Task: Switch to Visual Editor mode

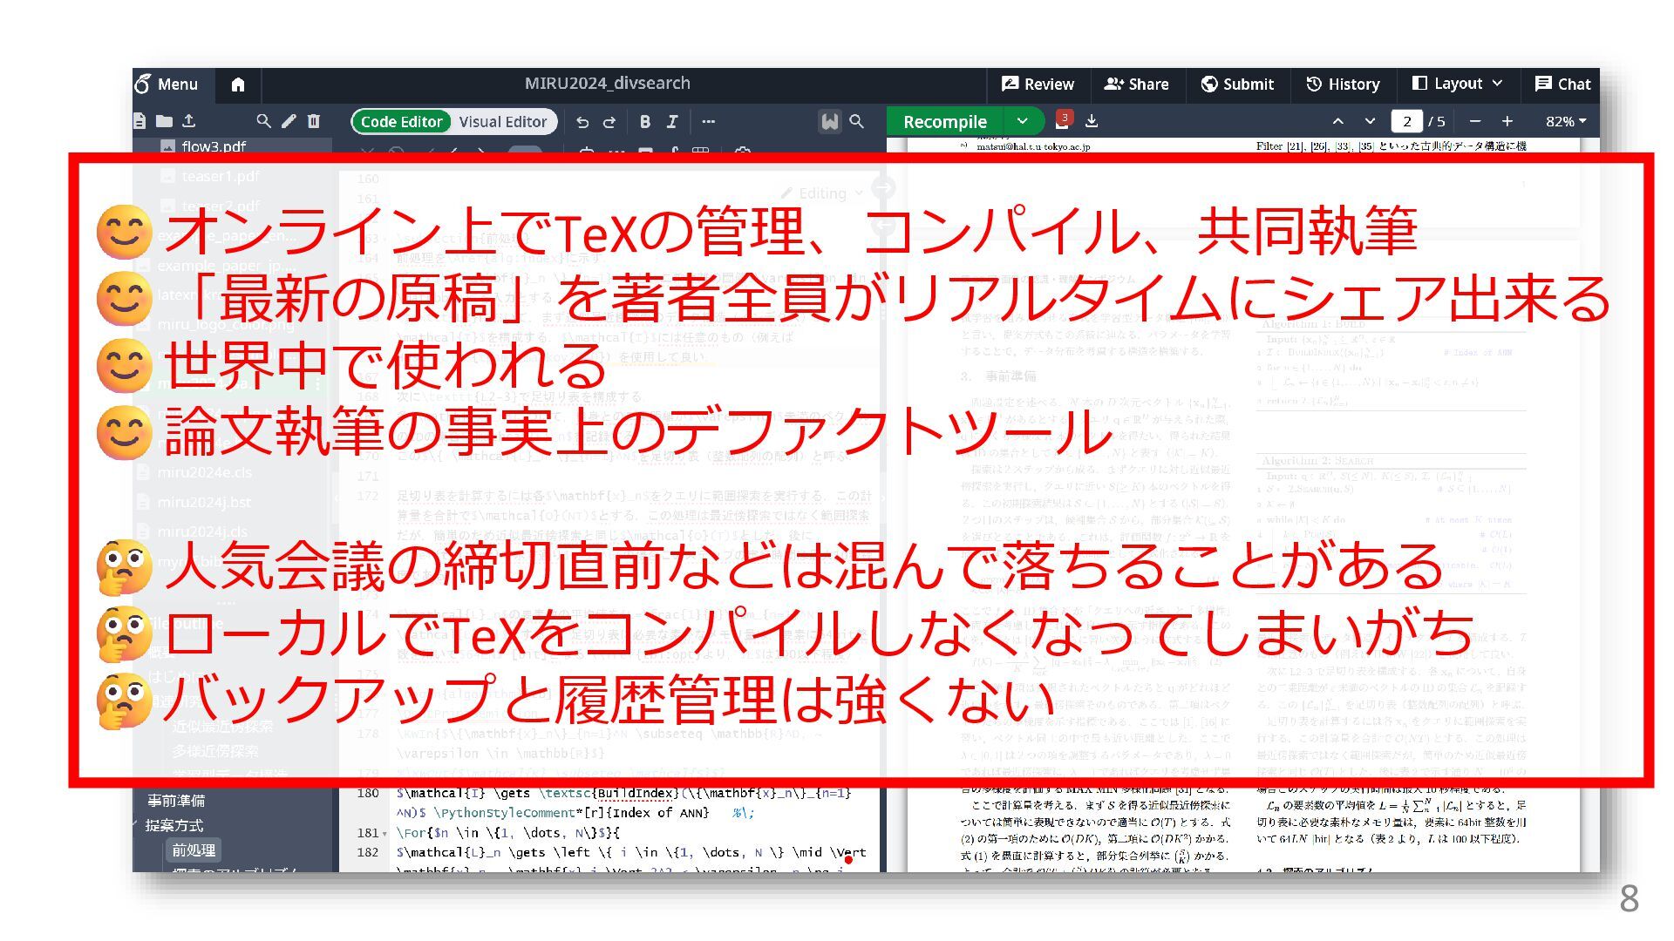Action: pos(503,122)
